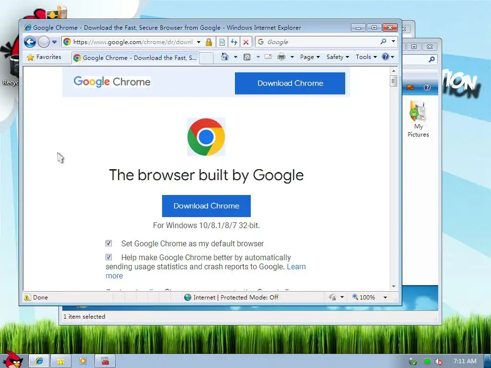This screenshot has height=368, width=491.
Task: Expand the zoom level dropdown arrow
Action: pos(385,297)
